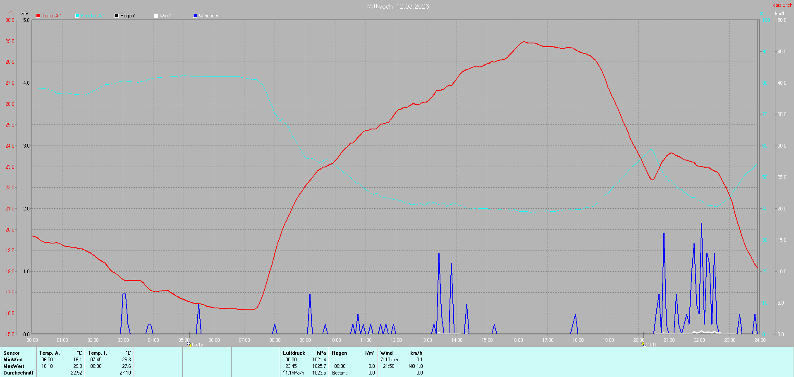The image size is (794, 377).
Task: Select the Temp. A.* legend label
Action: pos(52,16)
